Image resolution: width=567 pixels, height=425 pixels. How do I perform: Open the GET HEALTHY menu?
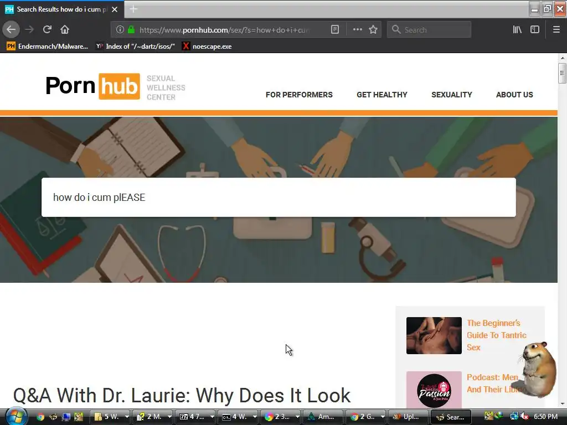point(382,95)
